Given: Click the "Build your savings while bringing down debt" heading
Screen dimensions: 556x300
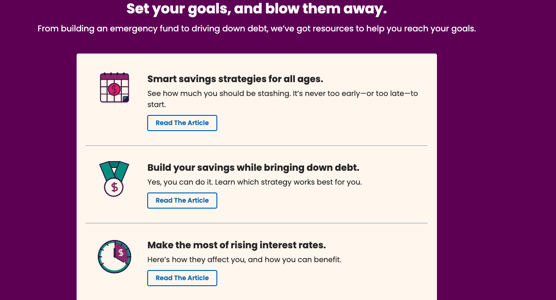Looking at the screenshot, I should 253,168.
